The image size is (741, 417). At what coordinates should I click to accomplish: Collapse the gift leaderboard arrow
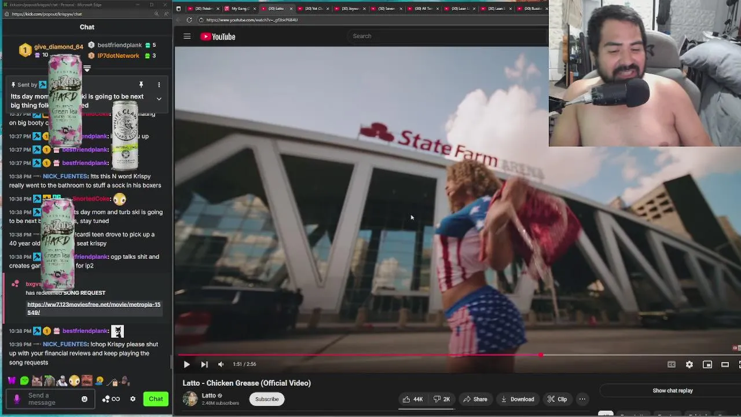[x=87, y=69]
